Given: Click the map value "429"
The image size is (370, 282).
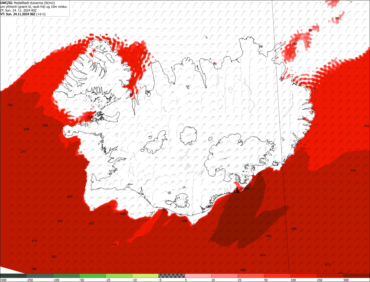Looking at the screenshot, I should click(x=123, y=214).
